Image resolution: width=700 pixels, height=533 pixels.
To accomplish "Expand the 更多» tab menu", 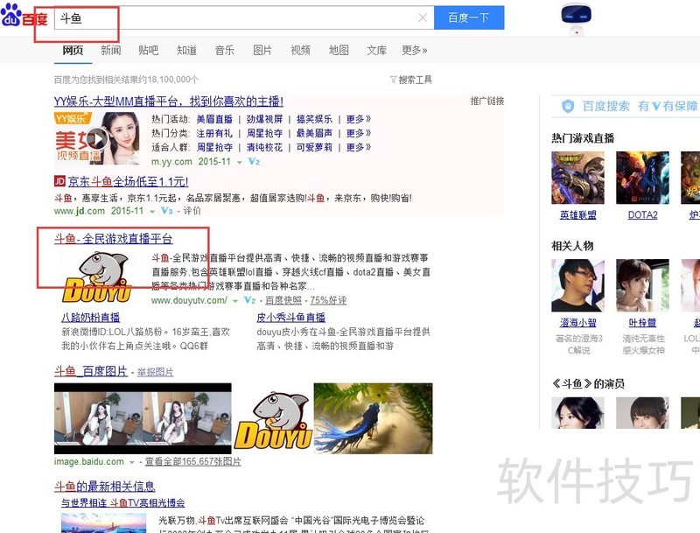I will point(414,50).
